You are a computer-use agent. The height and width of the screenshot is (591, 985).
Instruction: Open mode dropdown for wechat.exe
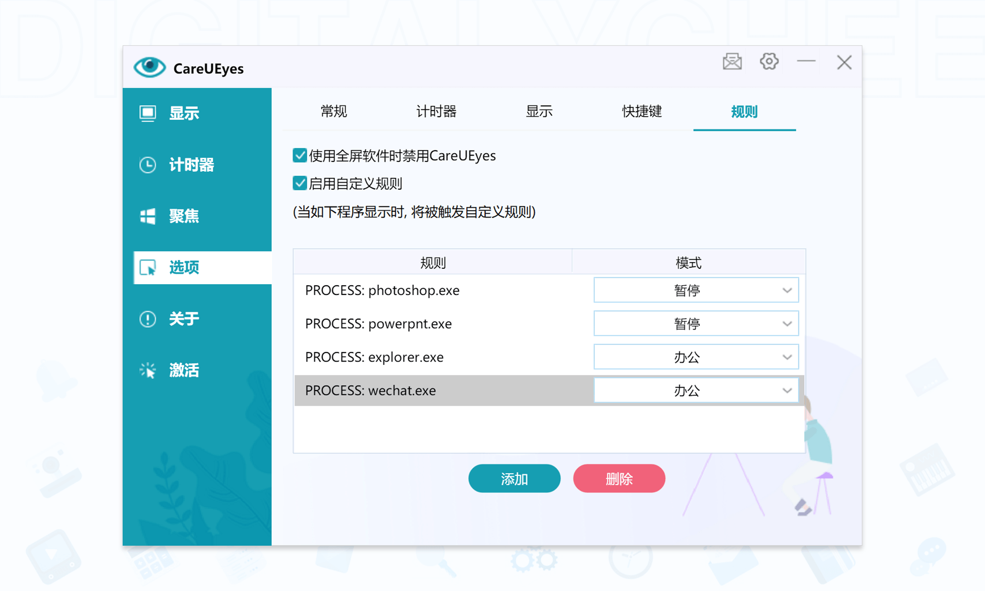pyautogui.click(x=696, y=390)
